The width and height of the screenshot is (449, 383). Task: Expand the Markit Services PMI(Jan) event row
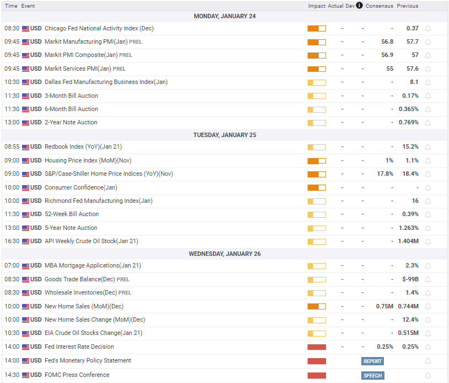pos(78,69)
